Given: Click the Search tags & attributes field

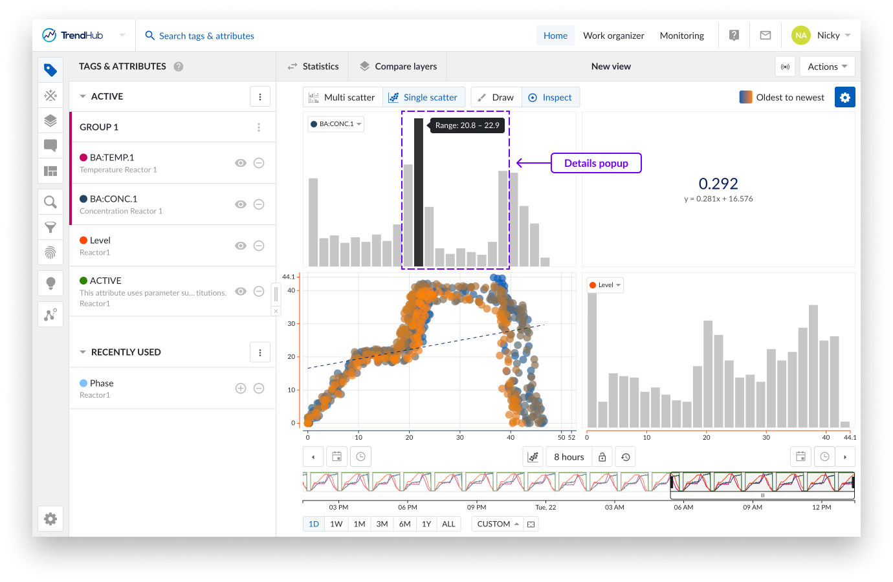Looking at the screenshot, I should coord(206,36).
